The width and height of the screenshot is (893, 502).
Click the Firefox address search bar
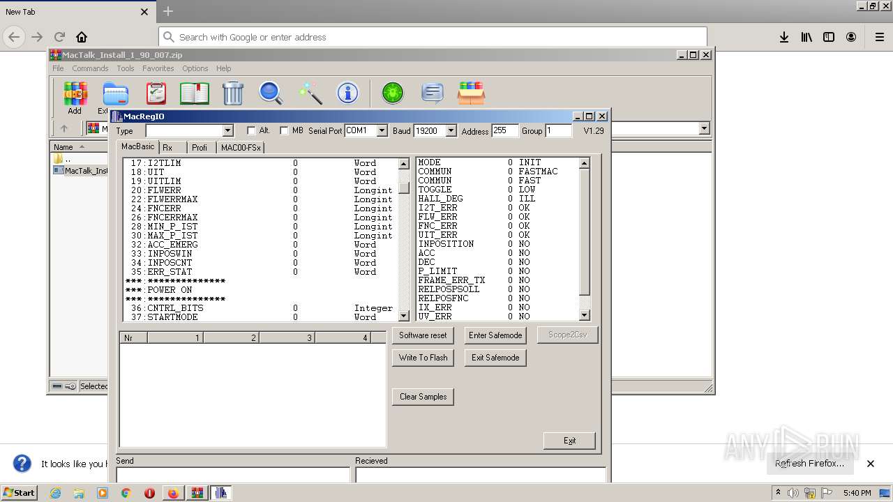pyautogui.click(x=433, y=37)
